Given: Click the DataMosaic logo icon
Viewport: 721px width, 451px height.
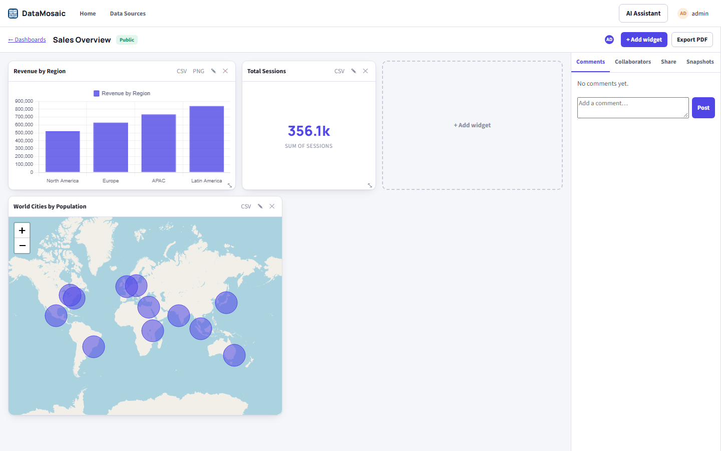Looking at the screenshot, I should point(13,14).
